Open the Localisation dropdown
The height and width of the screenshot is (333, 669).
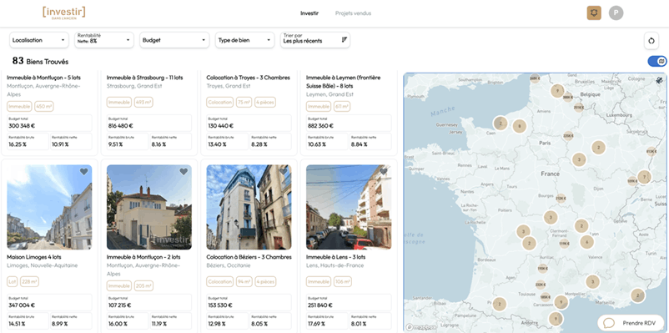39,40
